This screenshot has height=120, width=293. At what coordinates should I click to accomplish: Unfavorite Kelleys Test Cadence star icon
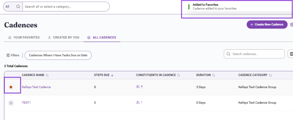tap(11, 87)
